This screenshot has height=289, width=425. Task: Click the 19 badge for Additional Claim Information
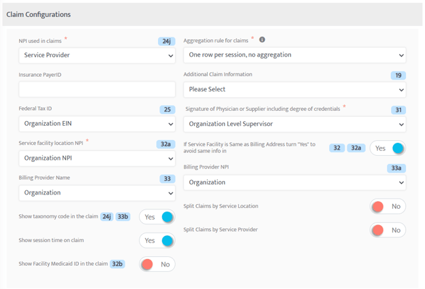click(x=398, y=75)
